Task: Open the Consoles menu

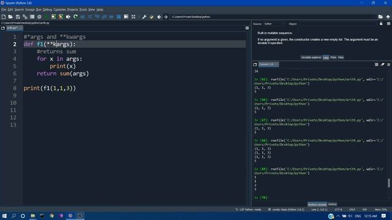Action: pyautogui.click(x=59, y=10)
